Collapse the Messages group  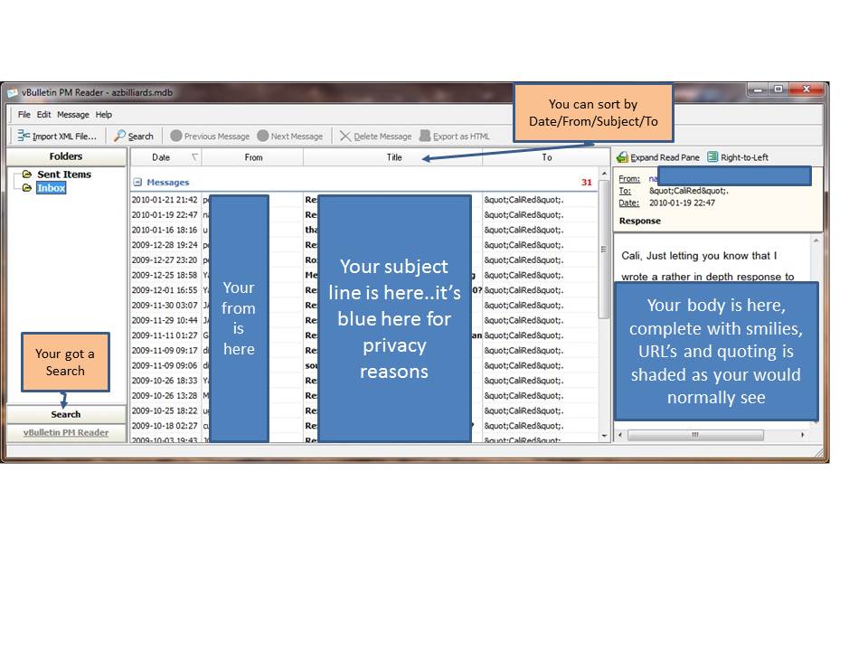[137, 183]
